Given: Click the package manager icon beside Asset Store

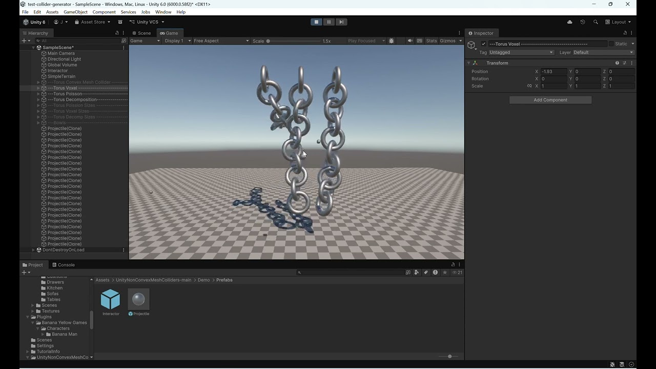Looking at the screenshot, I should click(120, 22).
